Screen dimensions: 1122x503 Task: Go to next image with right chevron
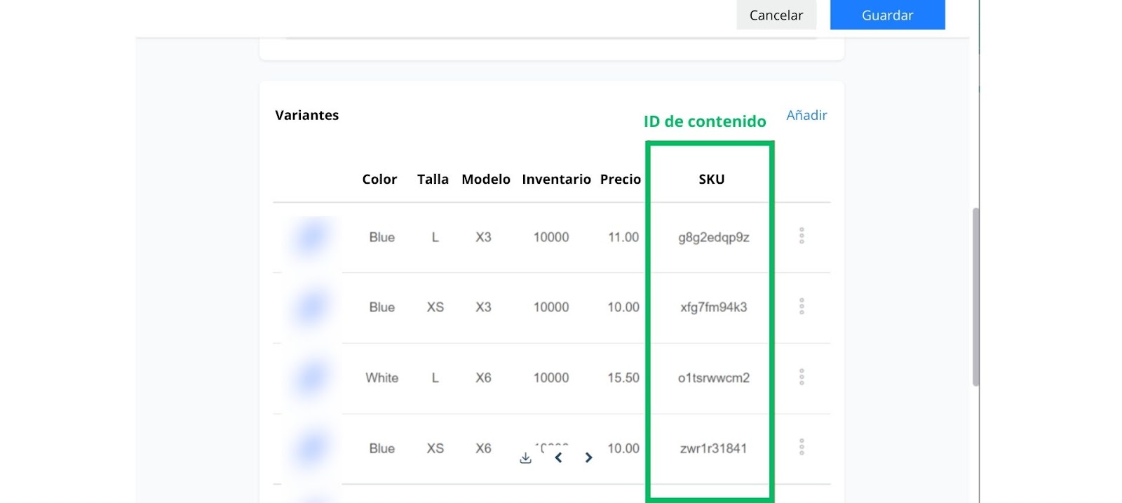pyautogui.click(x=588, y=458)
